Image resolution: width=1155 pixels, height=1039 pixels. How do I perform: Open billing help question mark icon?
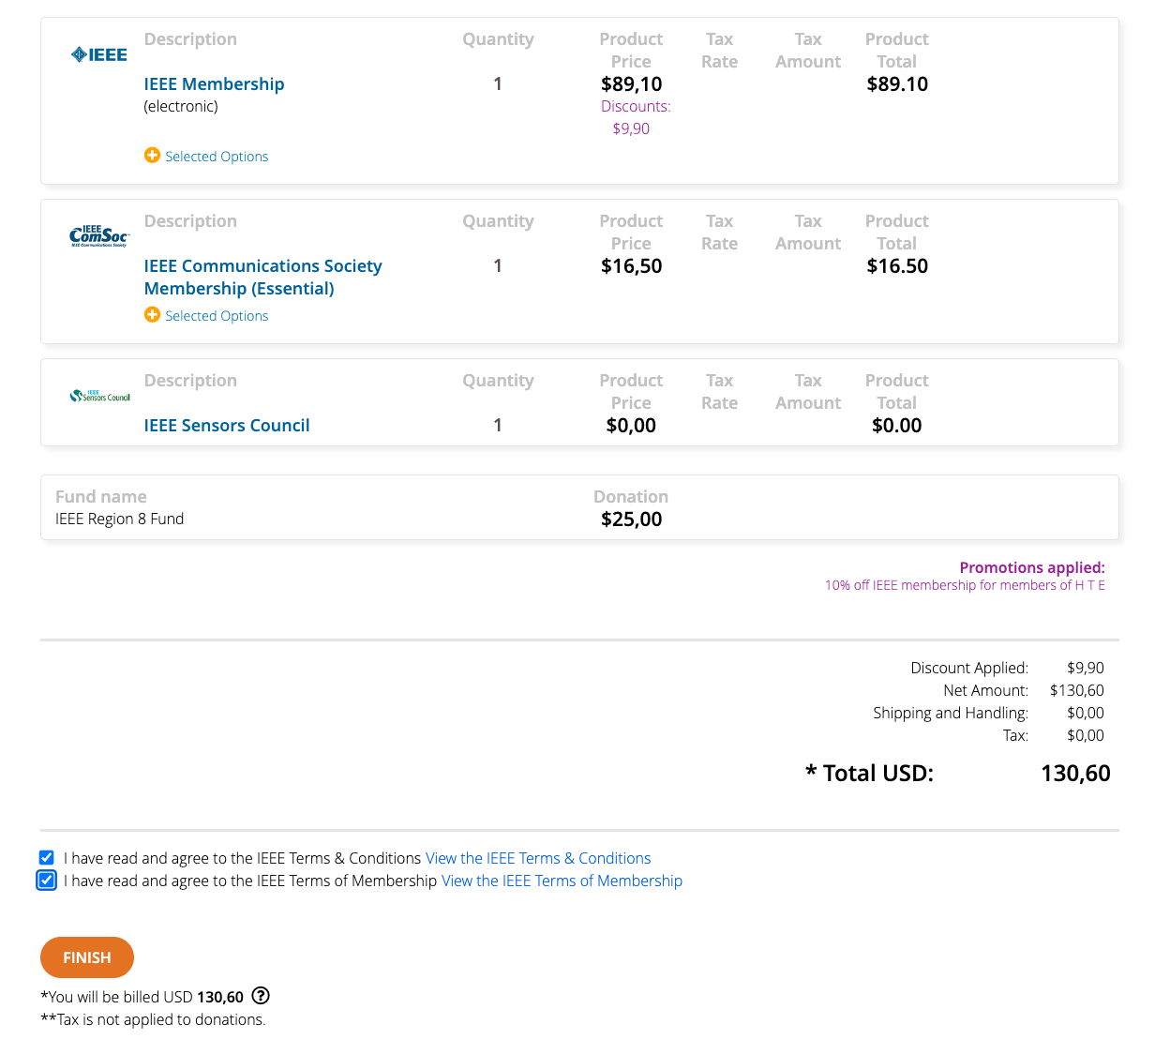[261, 996]
